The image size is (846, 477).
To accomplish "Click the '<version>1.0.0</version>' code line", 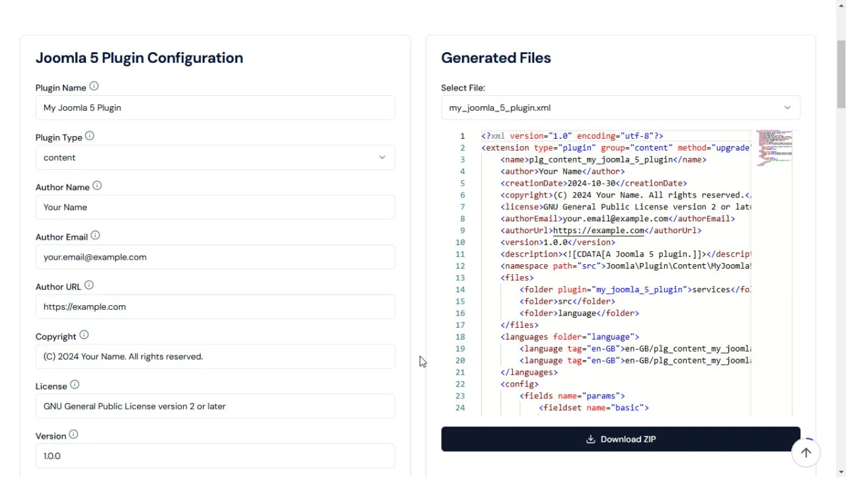I will click(558, 242).
